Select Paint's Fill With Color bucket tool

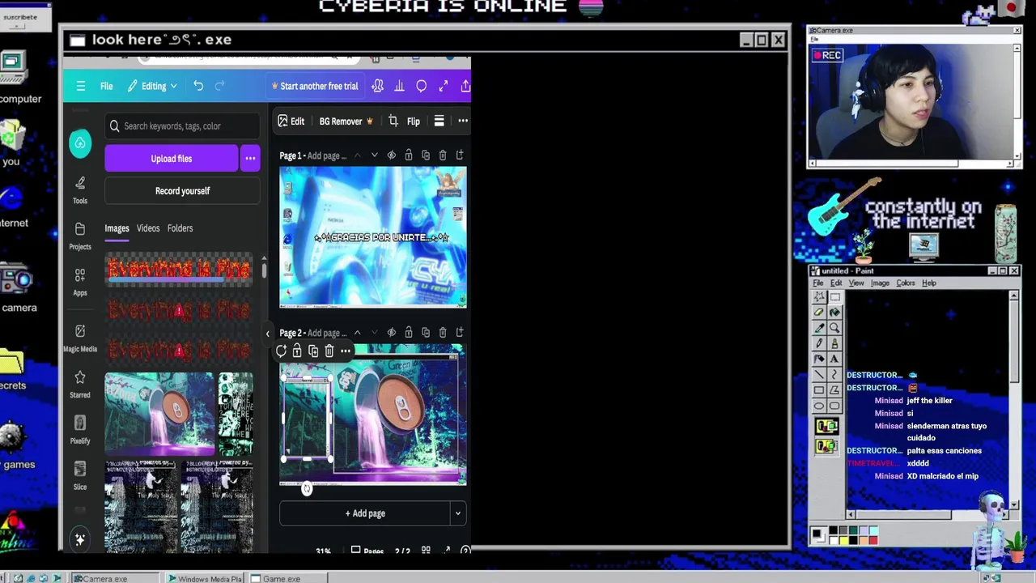(x=834, y=312)
